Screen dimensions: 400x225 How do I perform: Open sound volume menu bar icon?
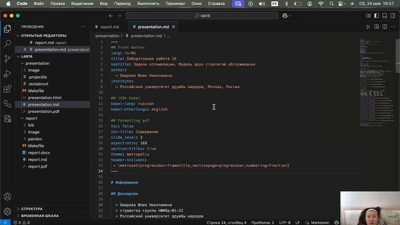click(262, 4)
